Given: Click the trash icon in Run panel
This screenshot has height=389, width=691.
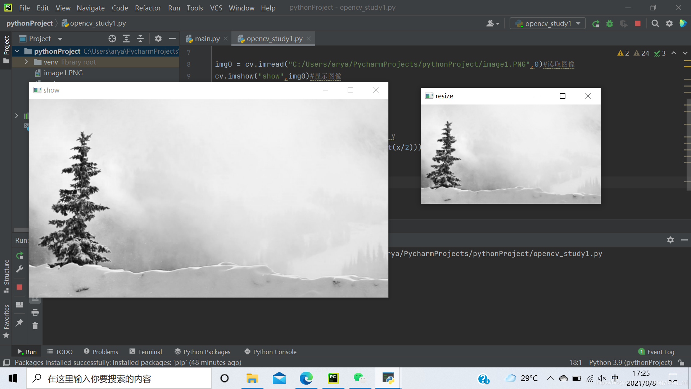Looking at the screenshot, I should point(35,326).
